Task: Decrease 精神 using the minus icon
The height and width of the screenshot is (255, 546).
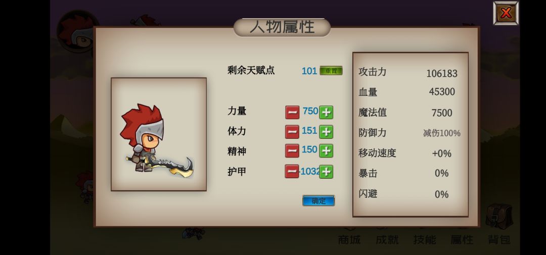Action: point(292,150)
